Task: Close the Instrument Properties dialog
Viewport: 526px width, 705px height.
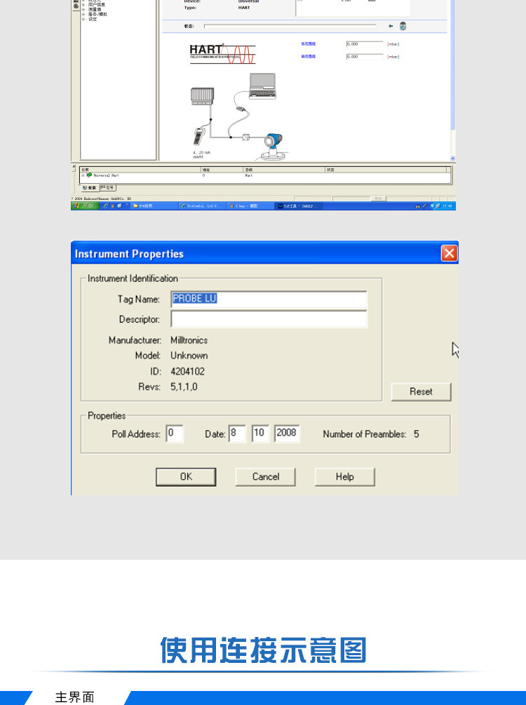Action: [x=449, y=253]
